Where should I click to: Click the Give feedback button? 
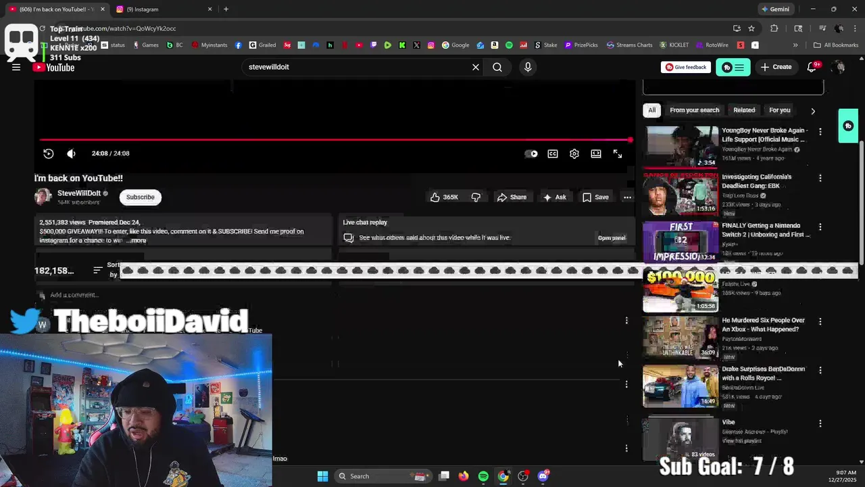pos(686,67)
